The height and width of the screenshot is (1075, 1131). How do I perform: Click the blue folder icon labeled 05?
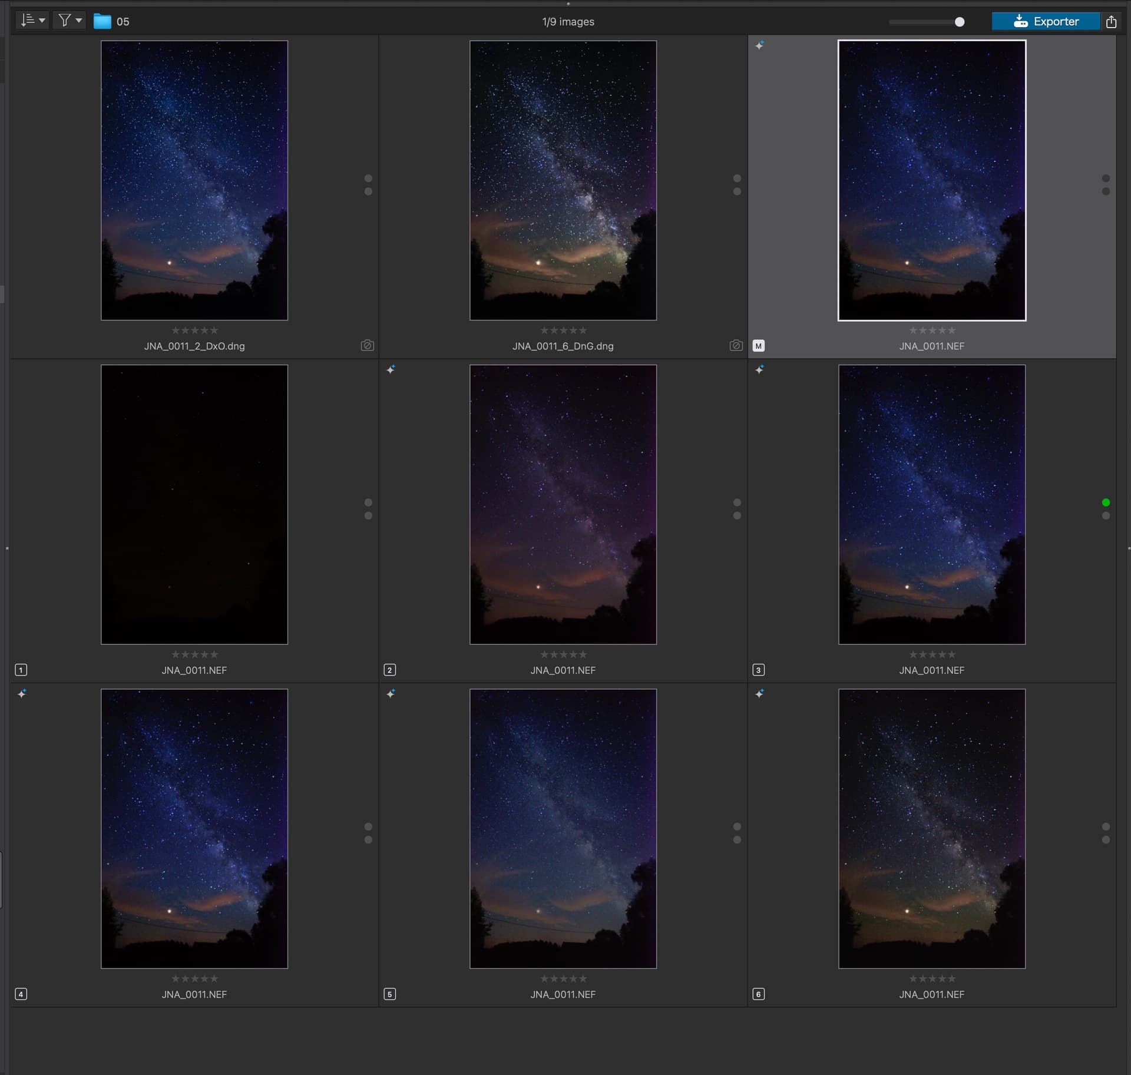pyautogui.click(x=102, y=21)
